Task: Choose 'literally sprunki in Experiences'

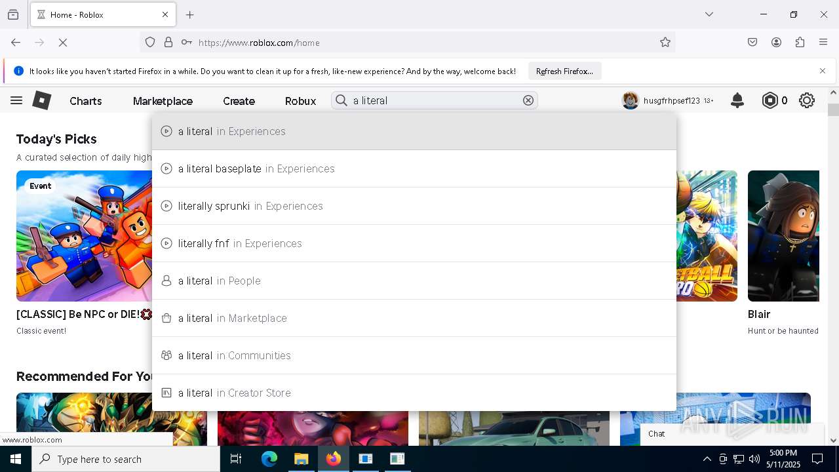Action: click(x=414, y=206)
